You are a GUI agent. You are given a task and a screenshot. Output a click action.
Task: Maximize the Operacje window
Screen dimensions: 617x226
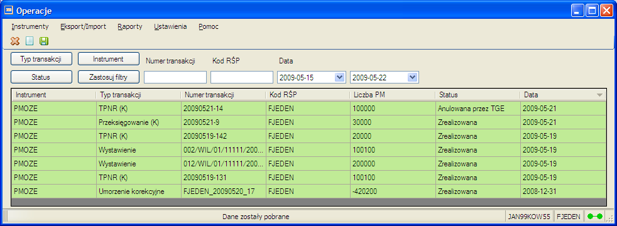click(x=592, y=10)
